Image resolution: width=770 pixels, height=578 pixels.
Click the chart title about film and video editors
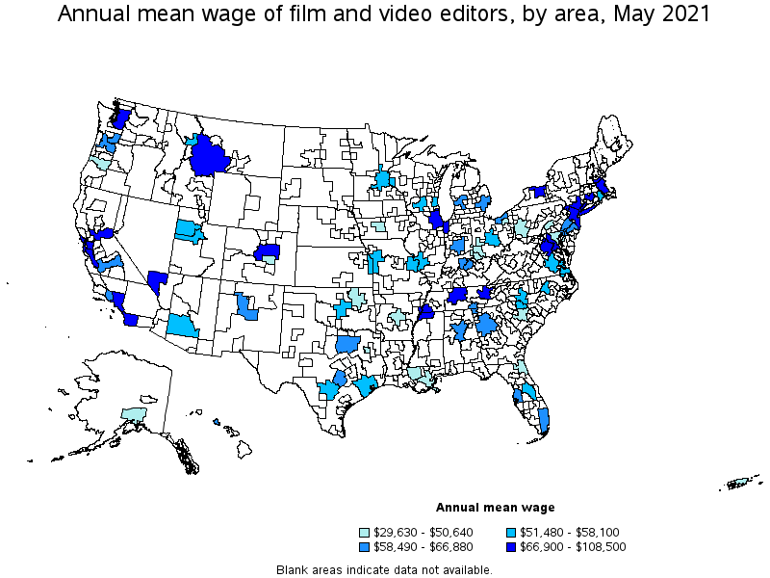click(x=384, y=13)
